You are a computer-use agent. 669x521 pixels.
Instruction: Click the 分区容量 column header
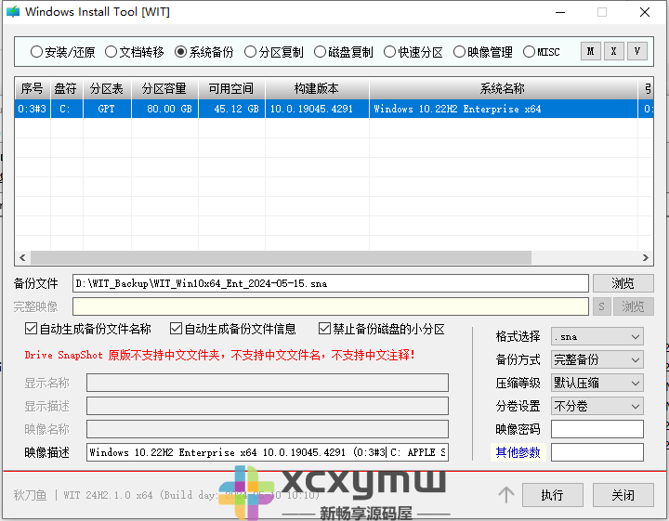pos(164,88)
